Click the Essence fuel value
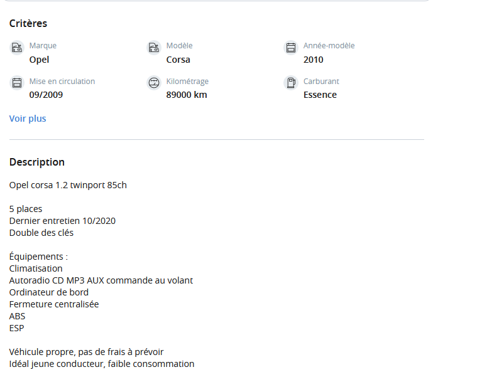This screenshot has width=504, height=377. [x=320, y=95]
